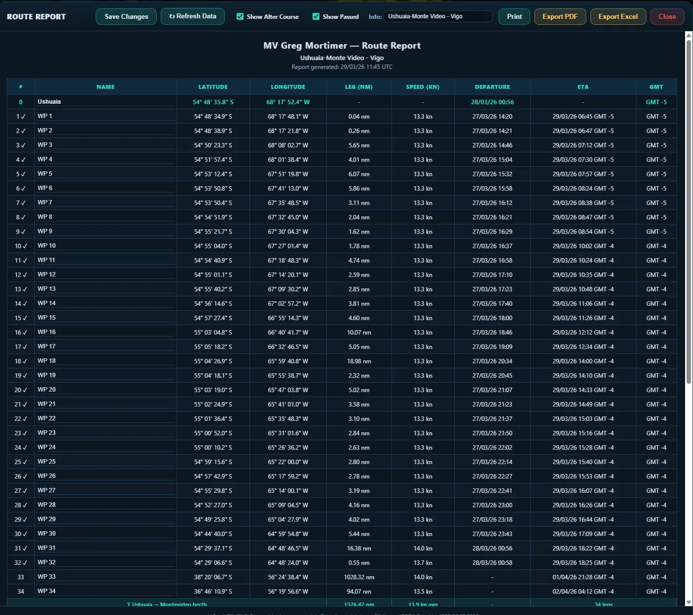The height and width of the screenshot is (615, 693).
Task: Click the scrollbar down arrow
Action: click(x=689, y=603)
